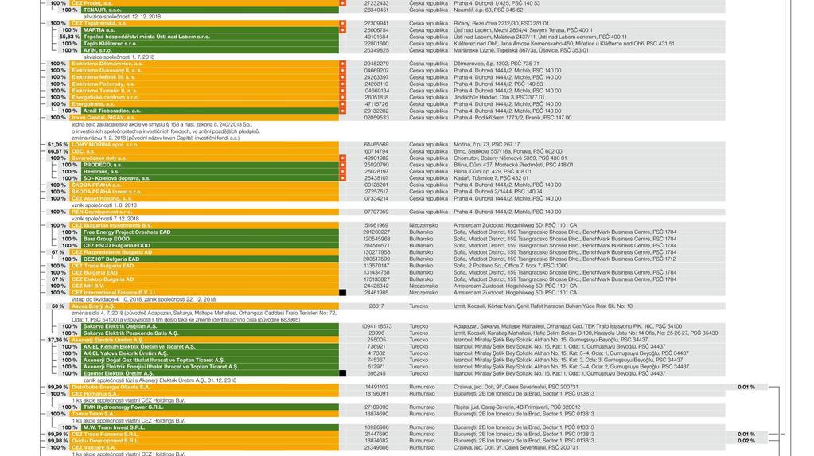Click the red marker on the PRODECO, a.s. row

click(x=343, y=166)
